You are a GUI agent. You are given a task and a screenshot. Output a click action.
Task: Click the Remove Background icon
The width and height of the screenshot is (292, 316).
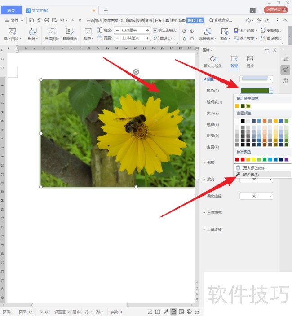pyautogui.click(x=208, y=31)
